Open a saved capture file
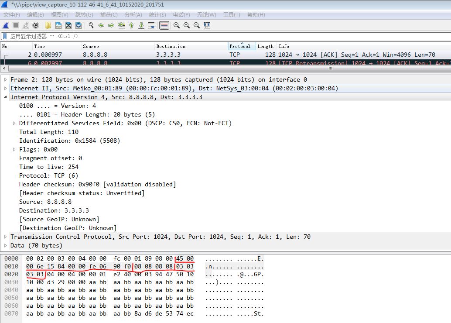This screenshot has width=451, height=323. pyautogui.click(x=49, y=25)
